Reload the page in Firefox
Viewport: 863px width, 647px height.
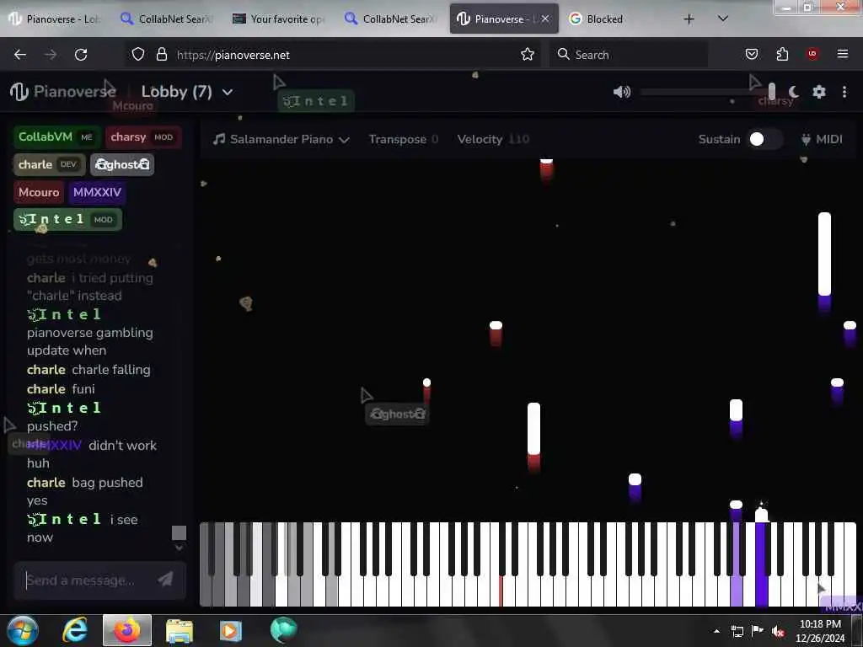point(81,55)
